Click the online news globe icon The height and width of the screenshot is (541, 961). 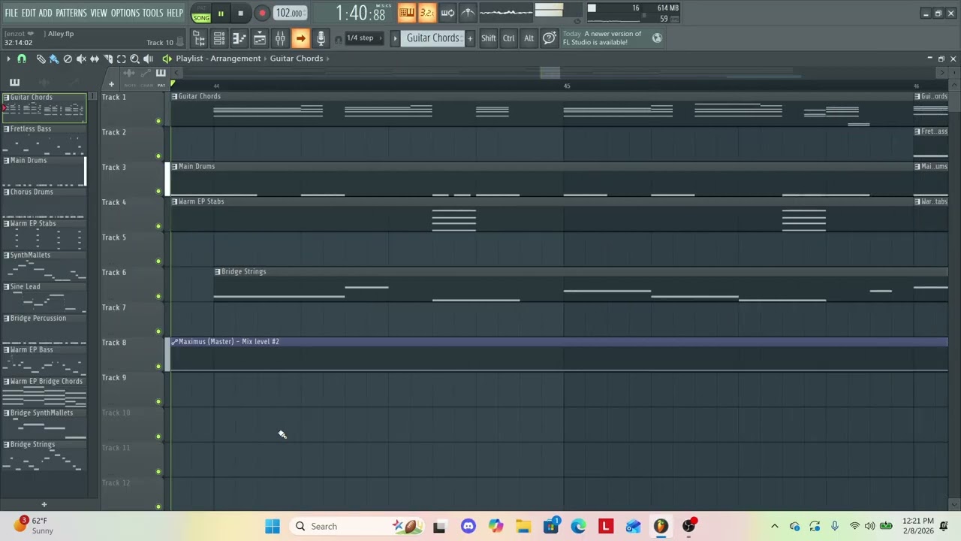[x=657, y=38]
